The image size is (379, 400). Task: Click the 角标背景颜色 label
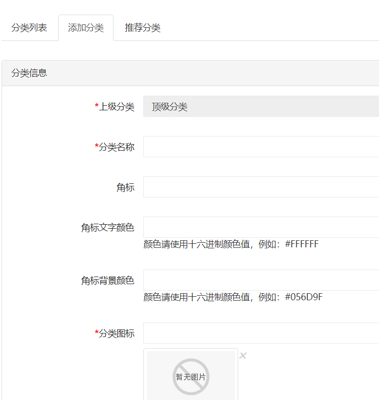tap(107, 281)
